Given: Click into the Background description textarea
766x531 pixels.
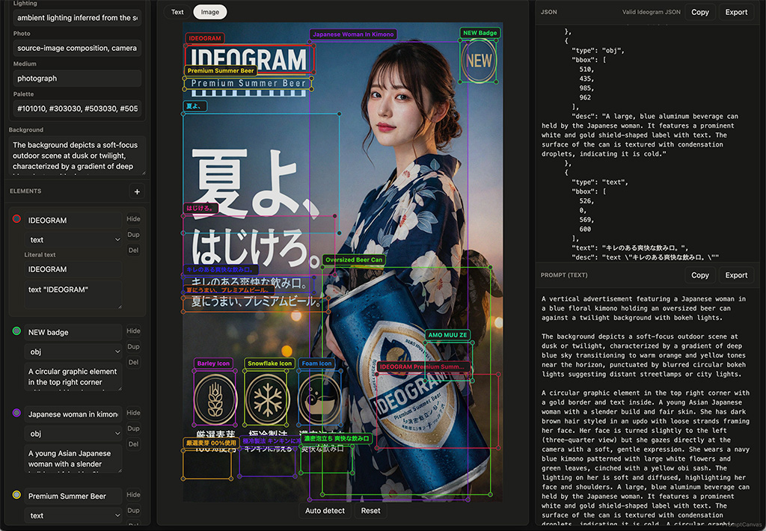Looking at the screenshot, I should coord(77,156).
